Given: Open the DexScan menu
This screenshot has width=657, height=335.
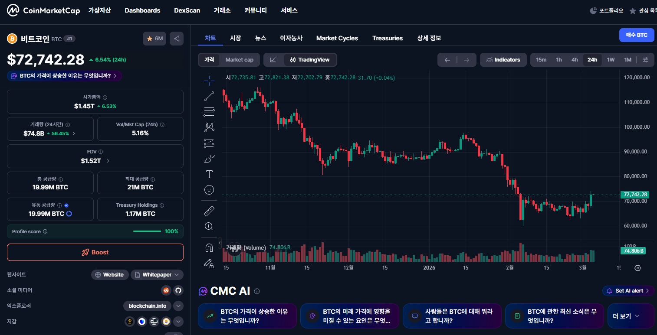Looking at the screenshot, I should (187, 10).
